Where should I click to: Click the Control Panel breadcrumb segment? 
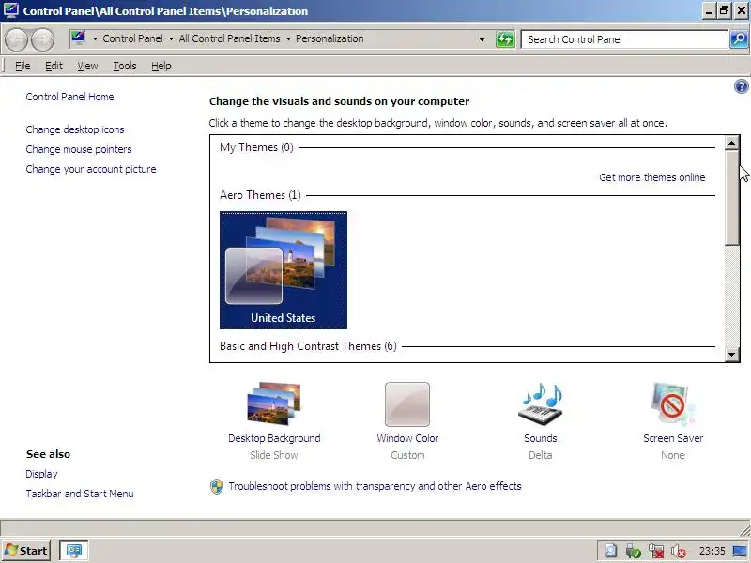(132, 38)
